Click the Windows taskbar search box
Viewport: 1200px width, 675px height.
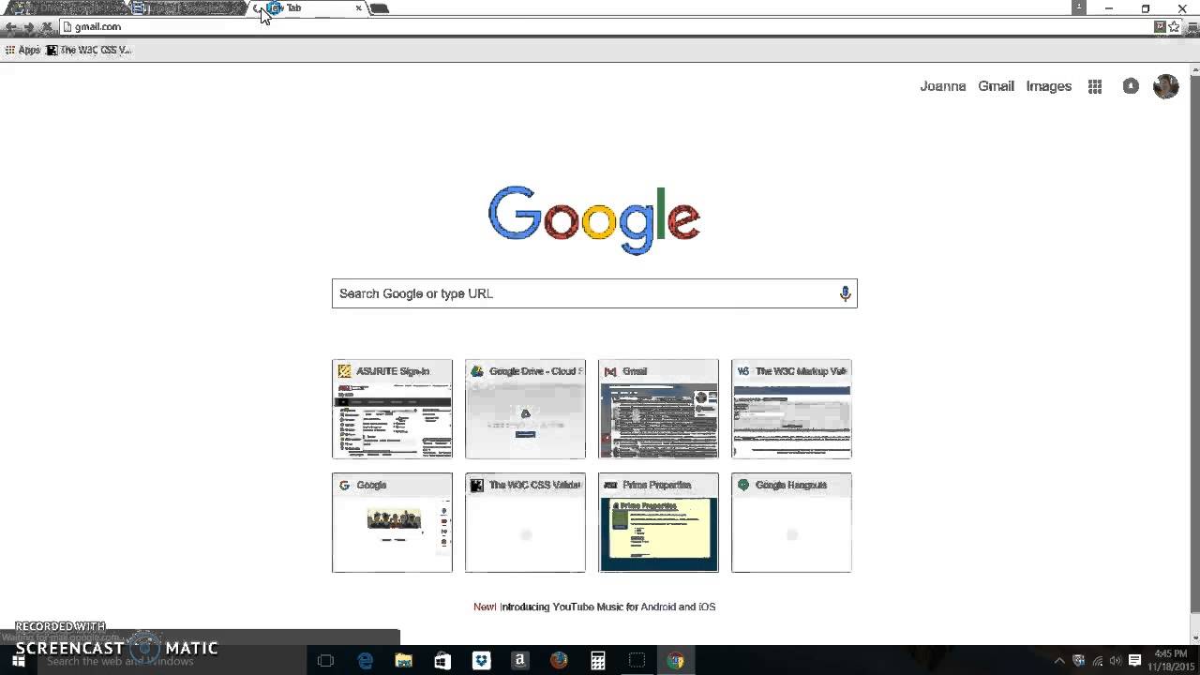172,661
